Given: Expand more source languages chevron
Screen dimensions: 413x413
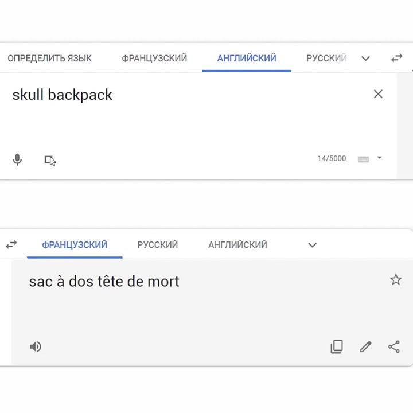Looking at the screenshot, I should [365, 58].
